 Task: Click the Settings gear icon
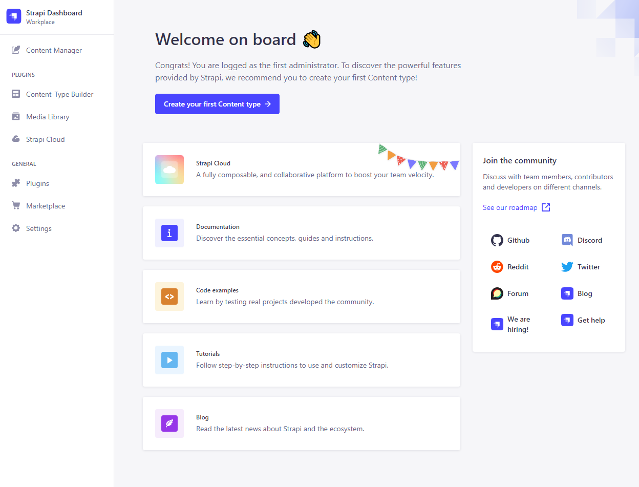click(16, 228)
